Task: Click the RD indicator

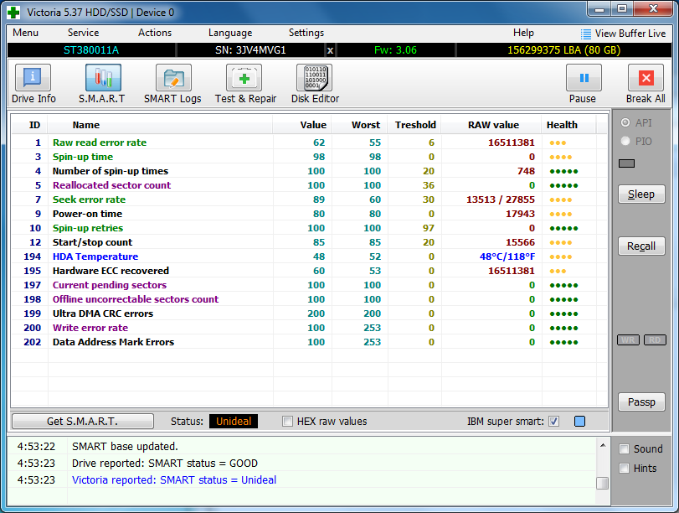Action: pos(655,340)
